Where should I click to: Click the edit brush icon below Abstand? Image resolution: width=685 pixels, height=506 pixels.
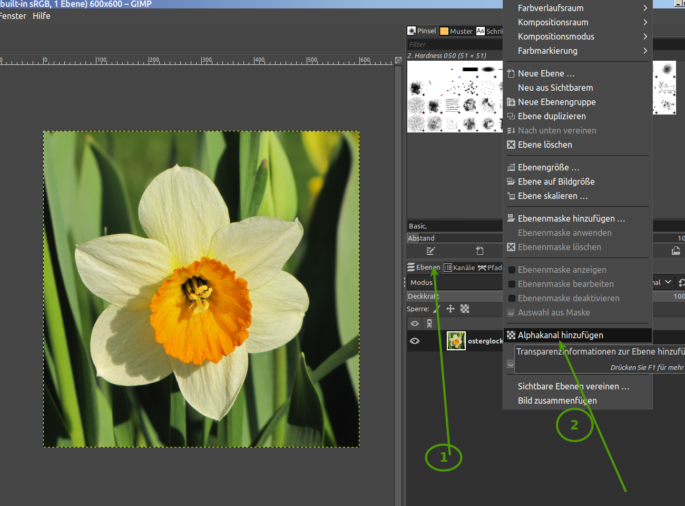click(430, 251)
